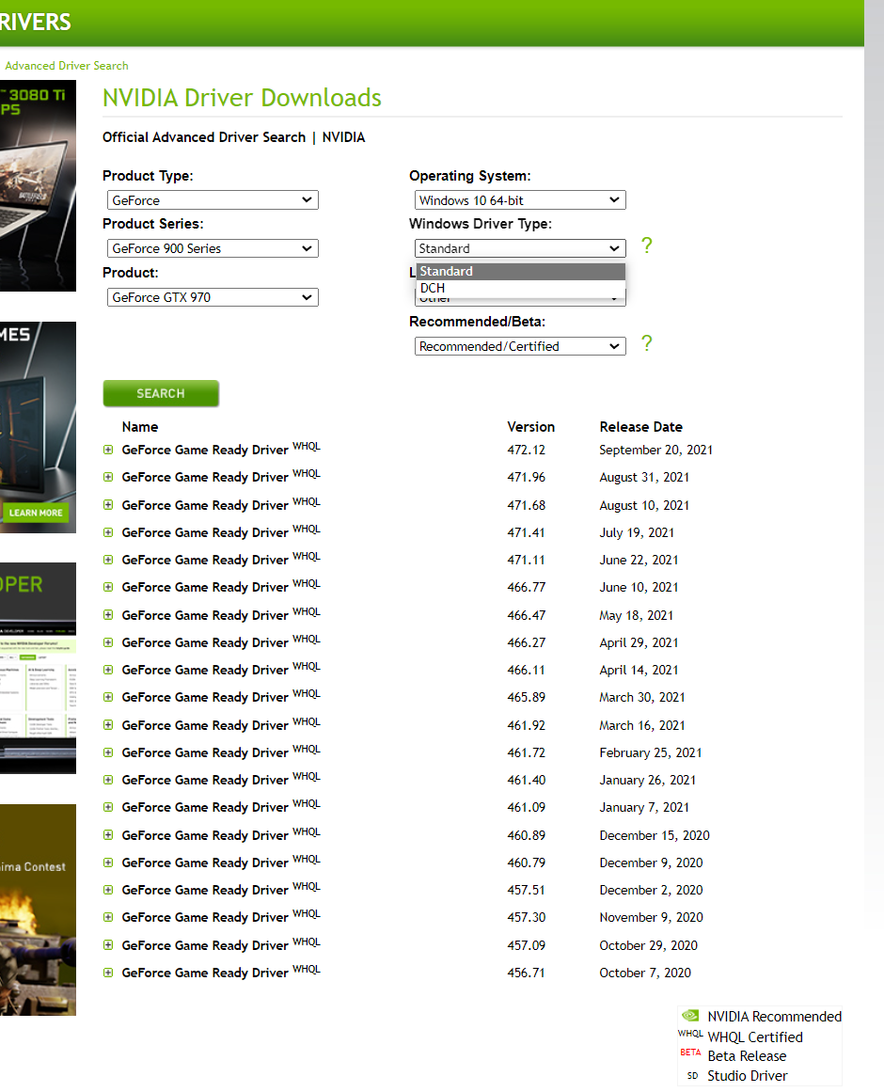The width and height of the screenshot is (884, 1092).
Task: Click the WHQL Certified legend icon
Action: [690, 1034]
